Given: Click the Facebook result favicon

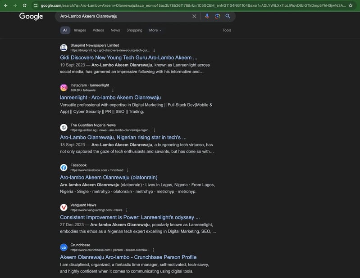Looking at the screenshot, I should tap(64, 167).
